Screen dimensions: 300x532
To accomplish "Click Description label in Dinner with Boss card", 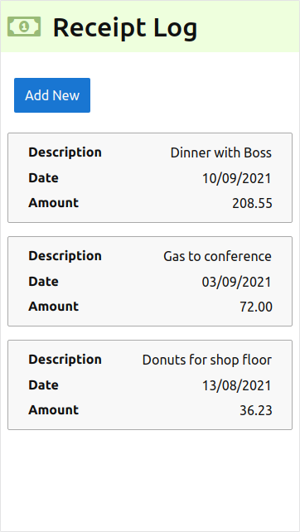I will point(65,152).
